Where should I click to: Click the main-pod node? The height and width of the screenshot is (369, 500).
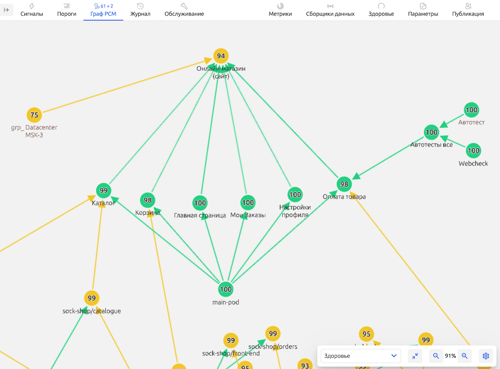[x=226, y=290]
